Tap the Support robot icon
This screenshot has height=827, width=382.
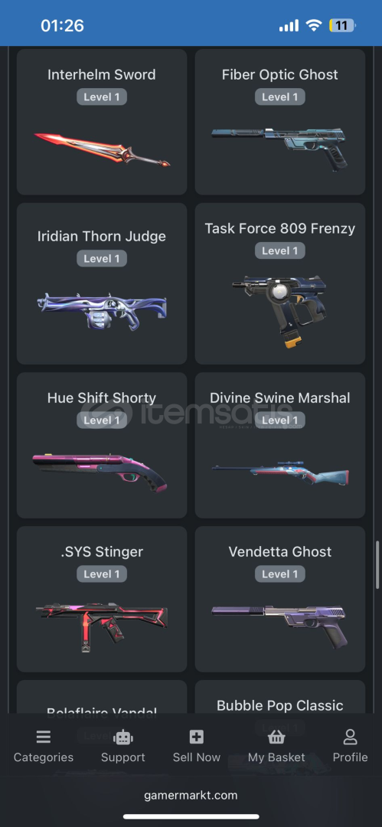122,737
